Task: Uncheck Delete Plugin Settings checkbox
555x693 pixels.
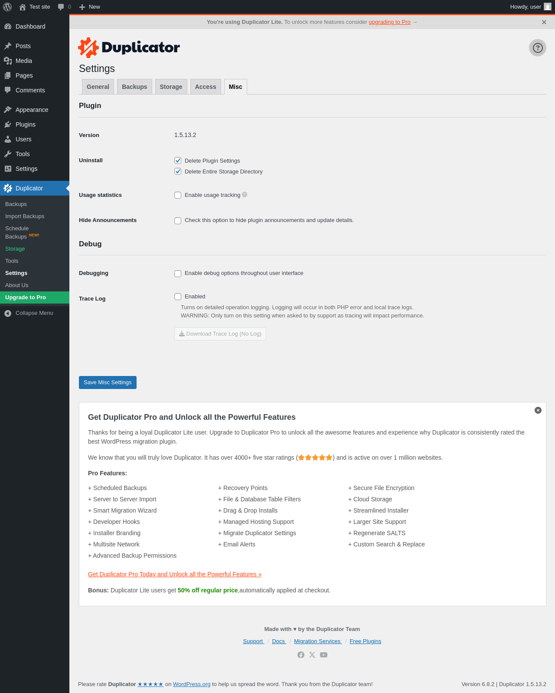Action: pyautogui.click(x=178, y=160)
